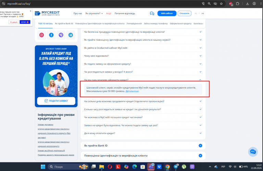
Task: Collapse 'На яку суму можливо оформити кредит?'
Action: (143, 80)
